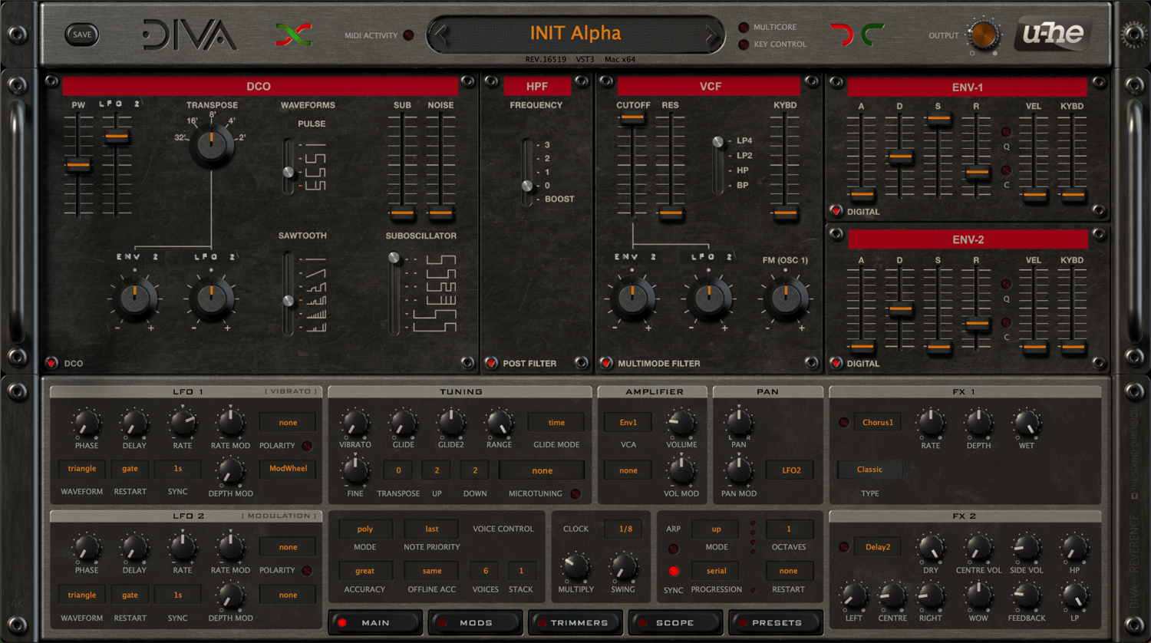Click the DCO PW slider handle
The image size is (1151, 643).
(x=78, y=165)
